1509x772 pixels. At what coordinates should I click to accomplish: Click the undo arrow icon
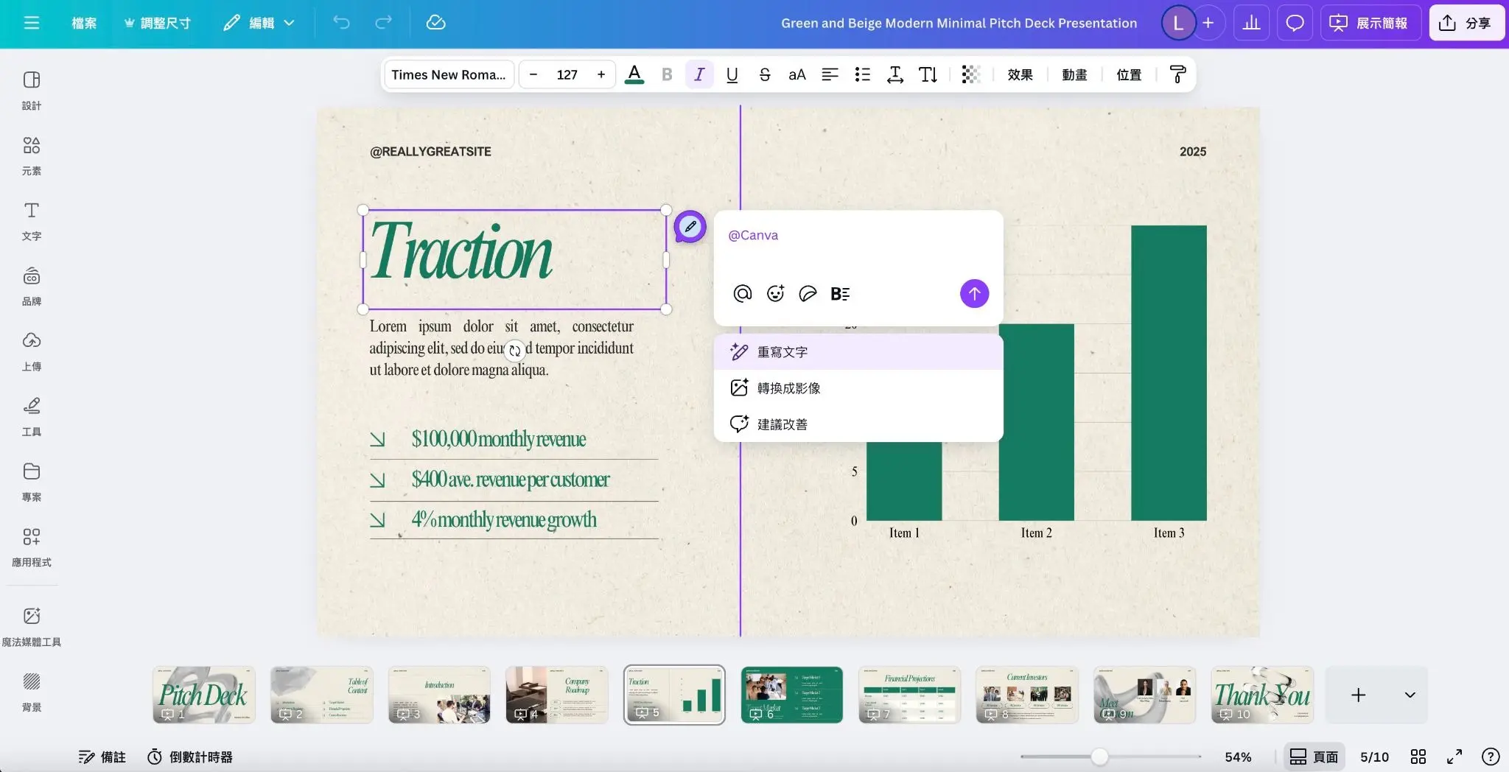pyautogui.click(x=341, y=22)
